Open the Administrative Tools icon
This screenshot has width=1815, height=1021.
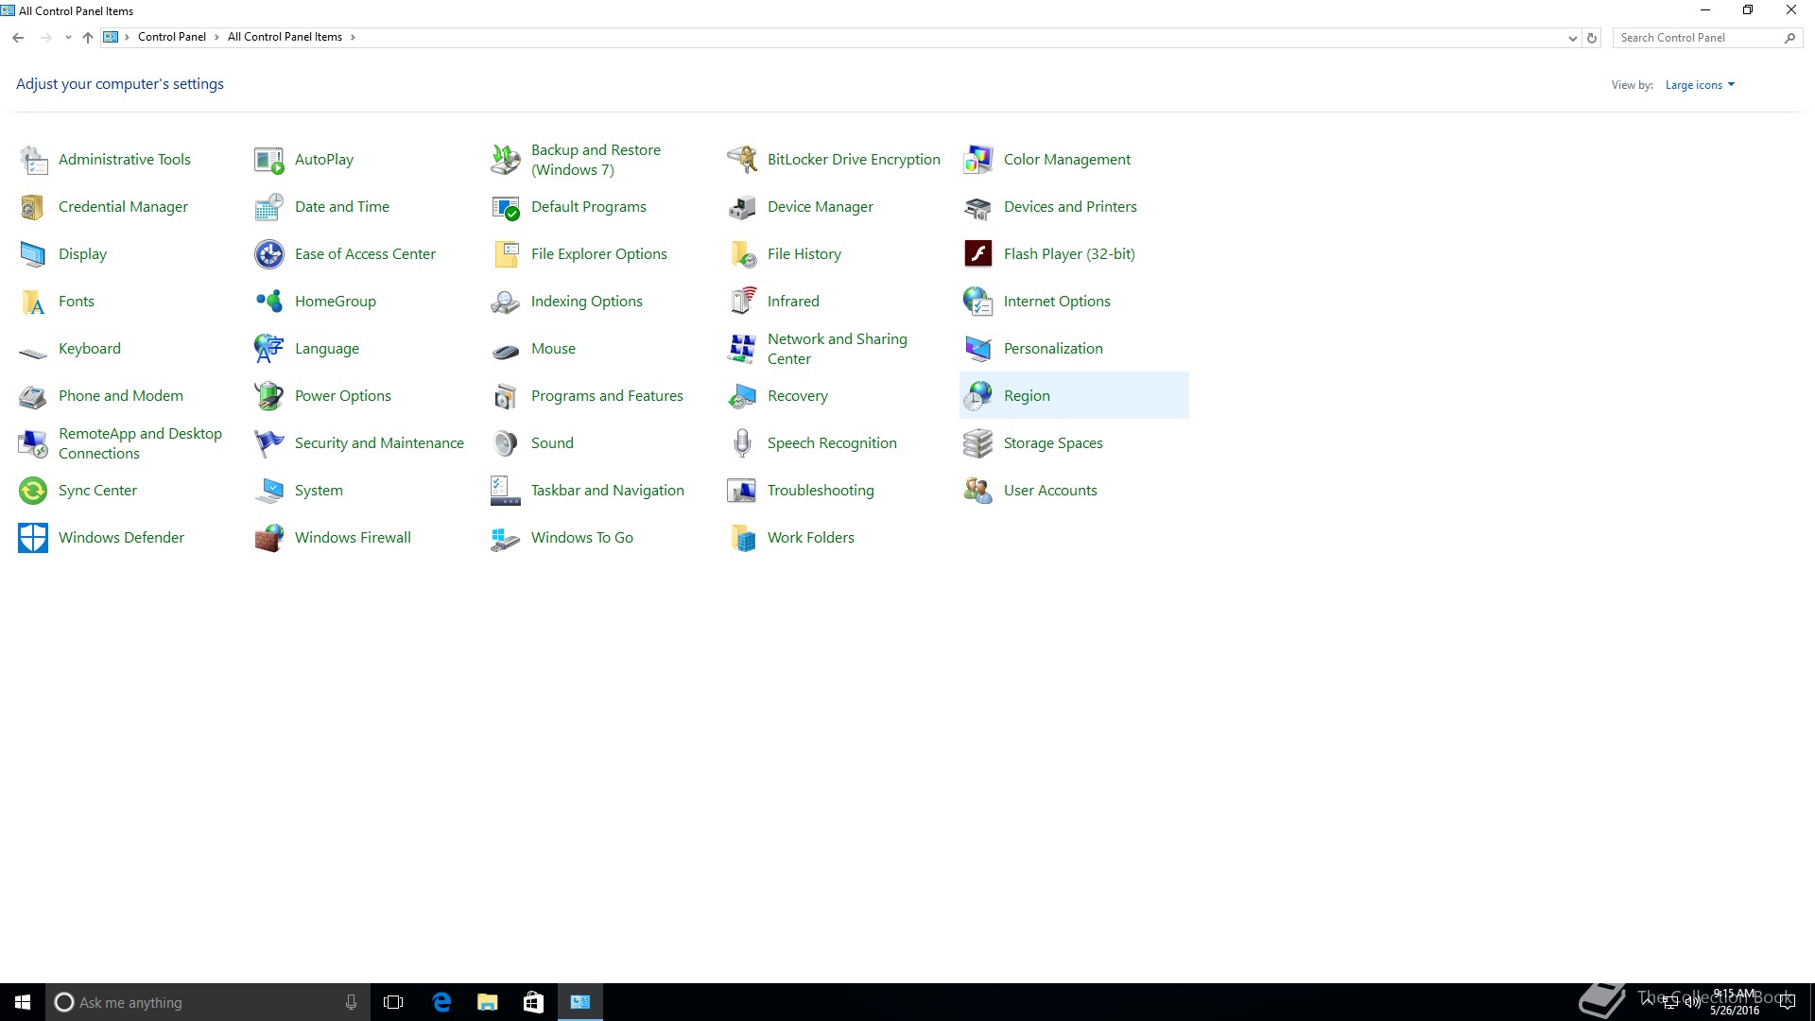coord(33,160)
